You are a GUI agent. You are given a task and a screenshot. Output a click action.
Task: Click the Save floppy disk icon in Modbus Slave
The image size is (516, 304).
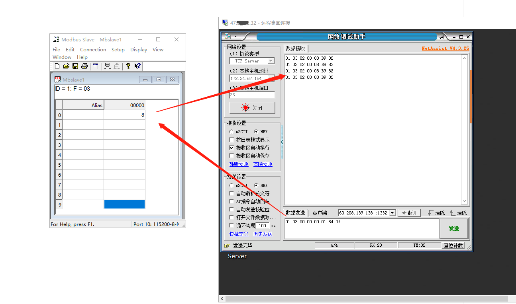coord(75,66)
